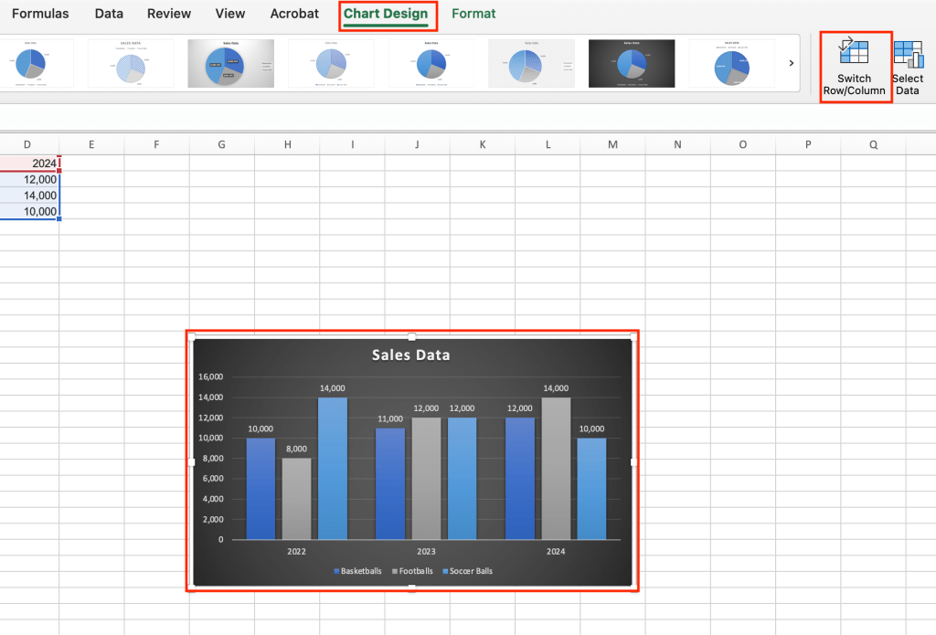Open the Review tab
Screen dimensions: 936x635
pos(169,13)
